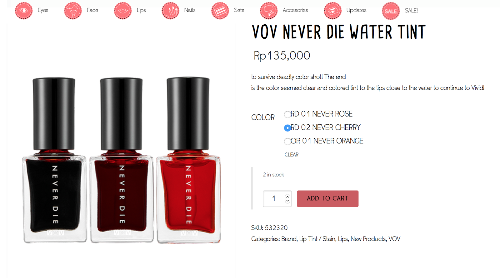Open the SALE badge icon

click(391, 11)
